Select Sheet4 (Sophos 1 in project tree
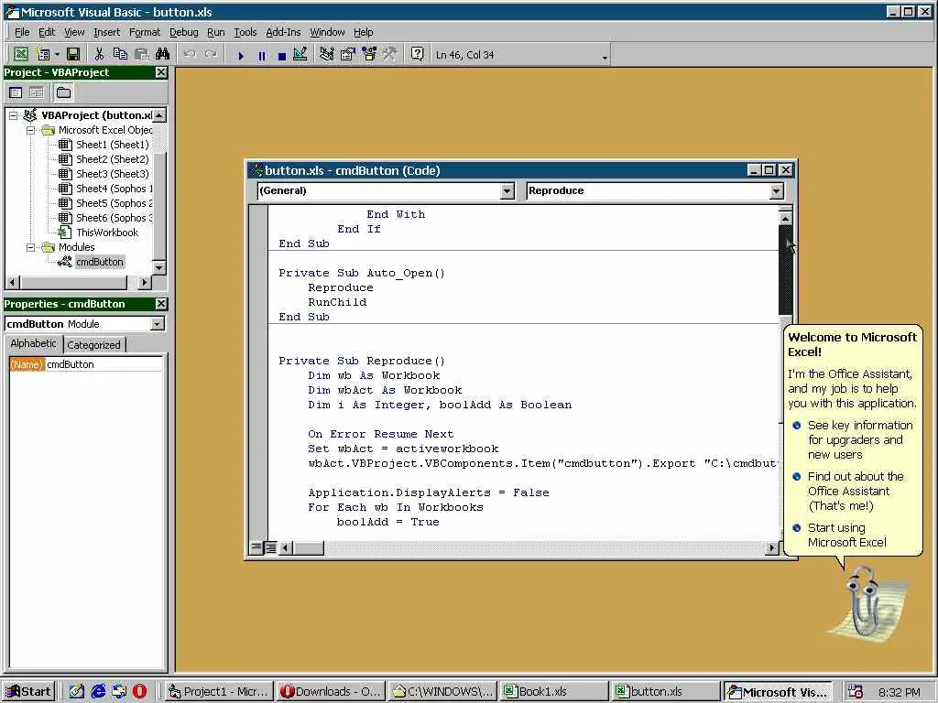This screenshot has height=703, width=938. [114, 189]
